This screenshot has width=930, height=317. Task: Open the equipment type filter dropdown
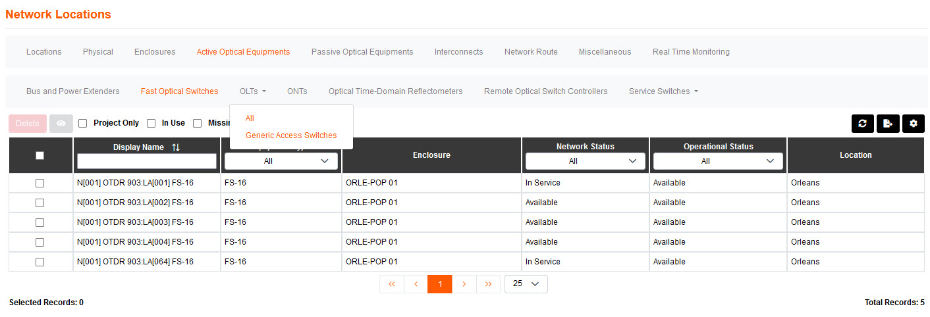tap(281, 161)
